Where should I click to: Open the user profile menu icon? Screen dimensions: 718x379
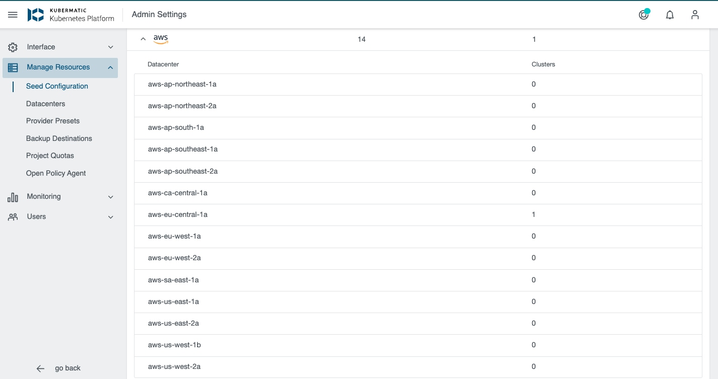point(695,15)
